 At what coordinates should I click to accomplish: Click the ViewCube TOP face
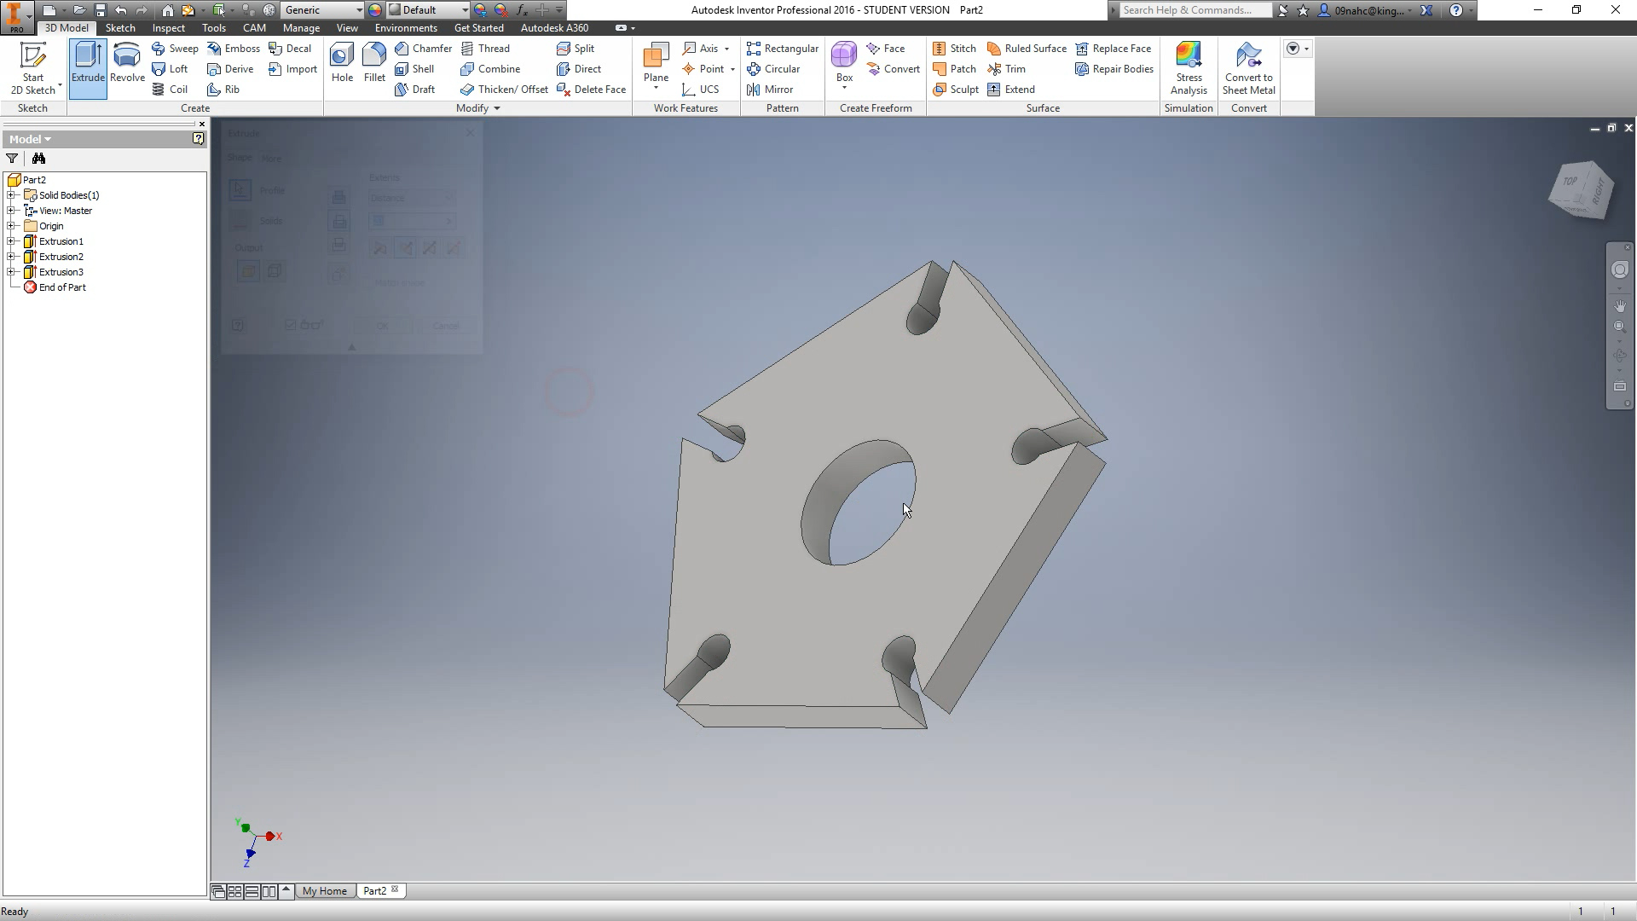[1570, 182]
